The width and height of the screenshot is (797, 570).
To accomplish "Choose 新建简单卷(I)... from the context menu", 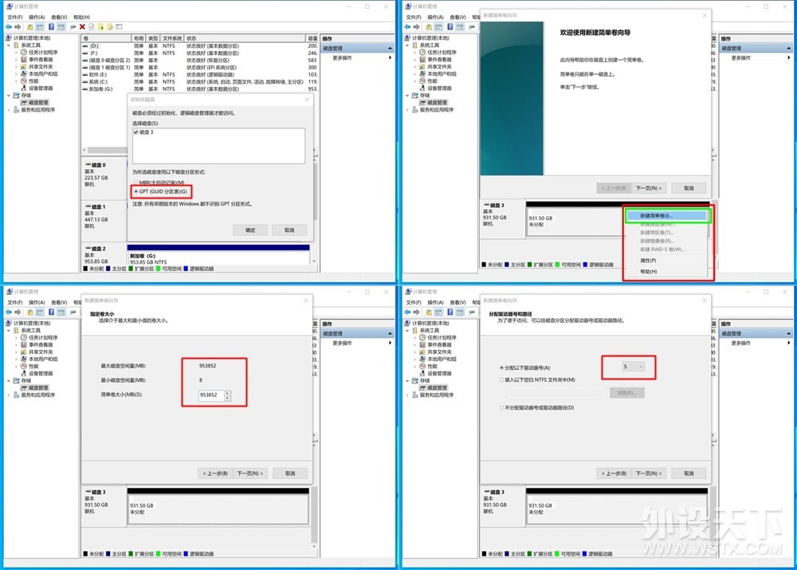I will [666, 216].
